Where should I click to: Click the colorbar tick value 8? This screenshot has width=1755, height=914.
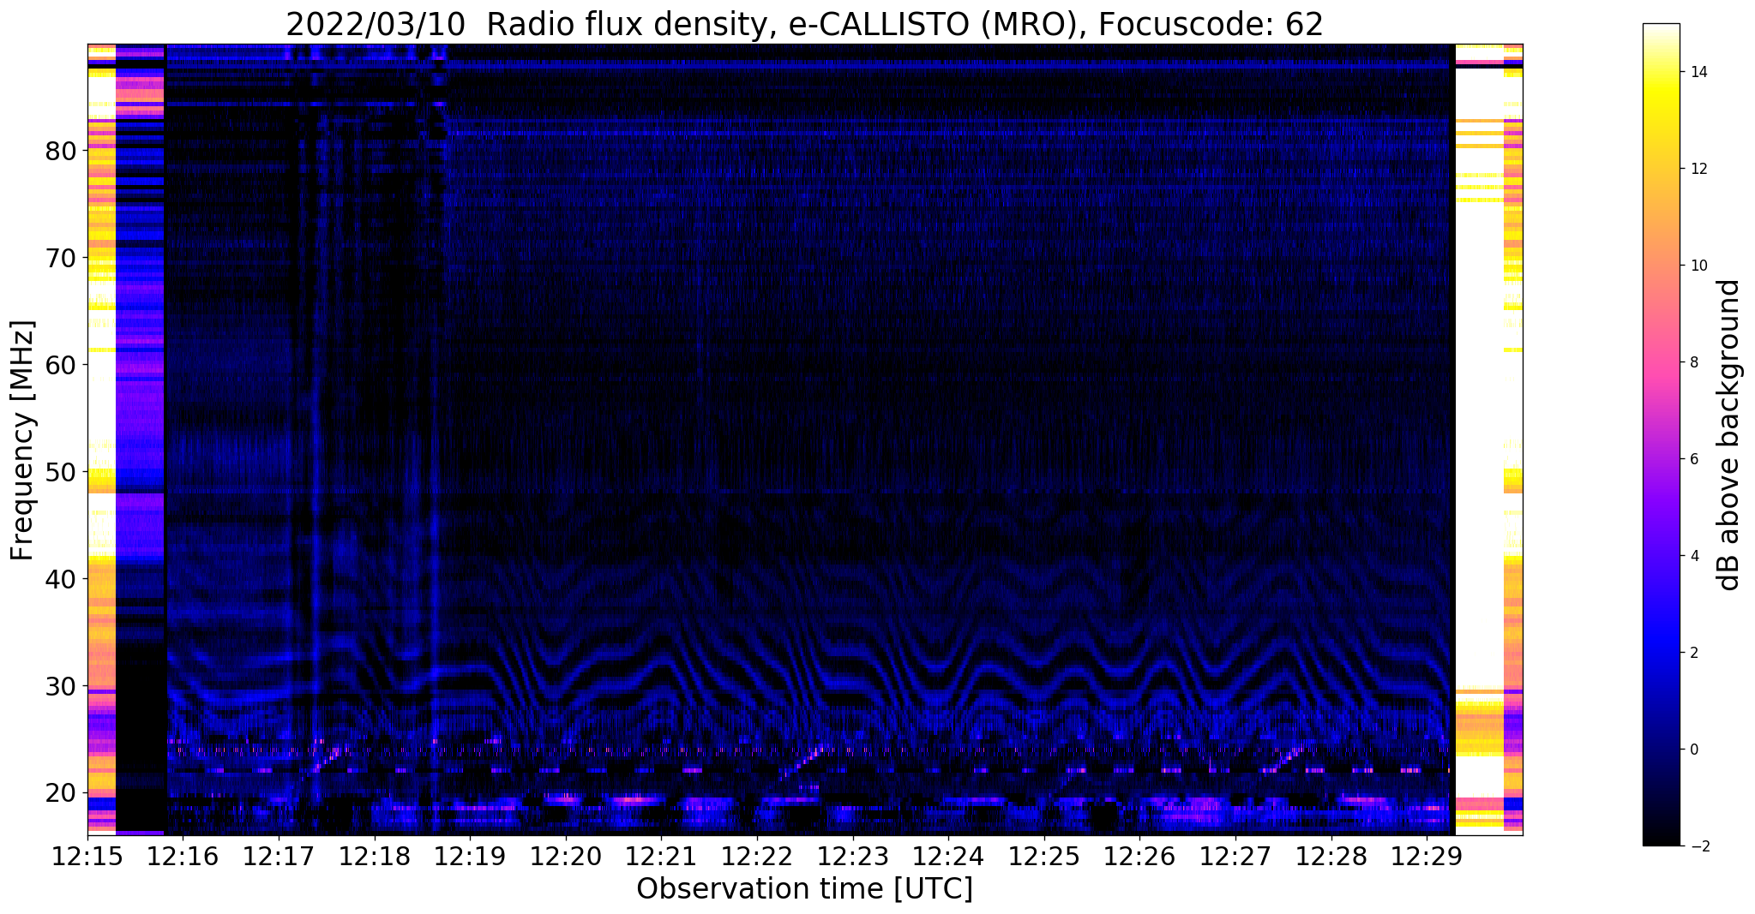tap(1693, 362)
